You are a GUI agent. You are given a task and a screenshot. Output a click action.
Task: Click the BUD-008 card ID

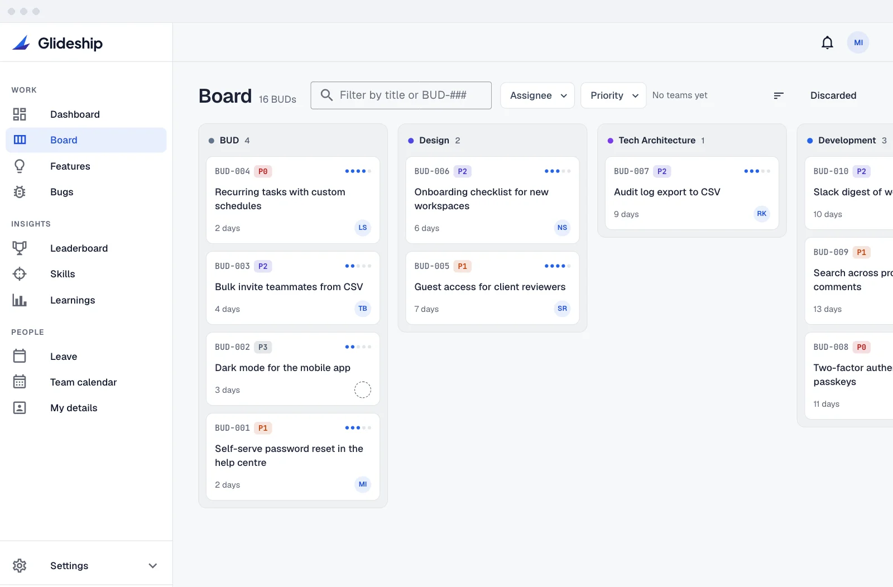coord(830,347)
